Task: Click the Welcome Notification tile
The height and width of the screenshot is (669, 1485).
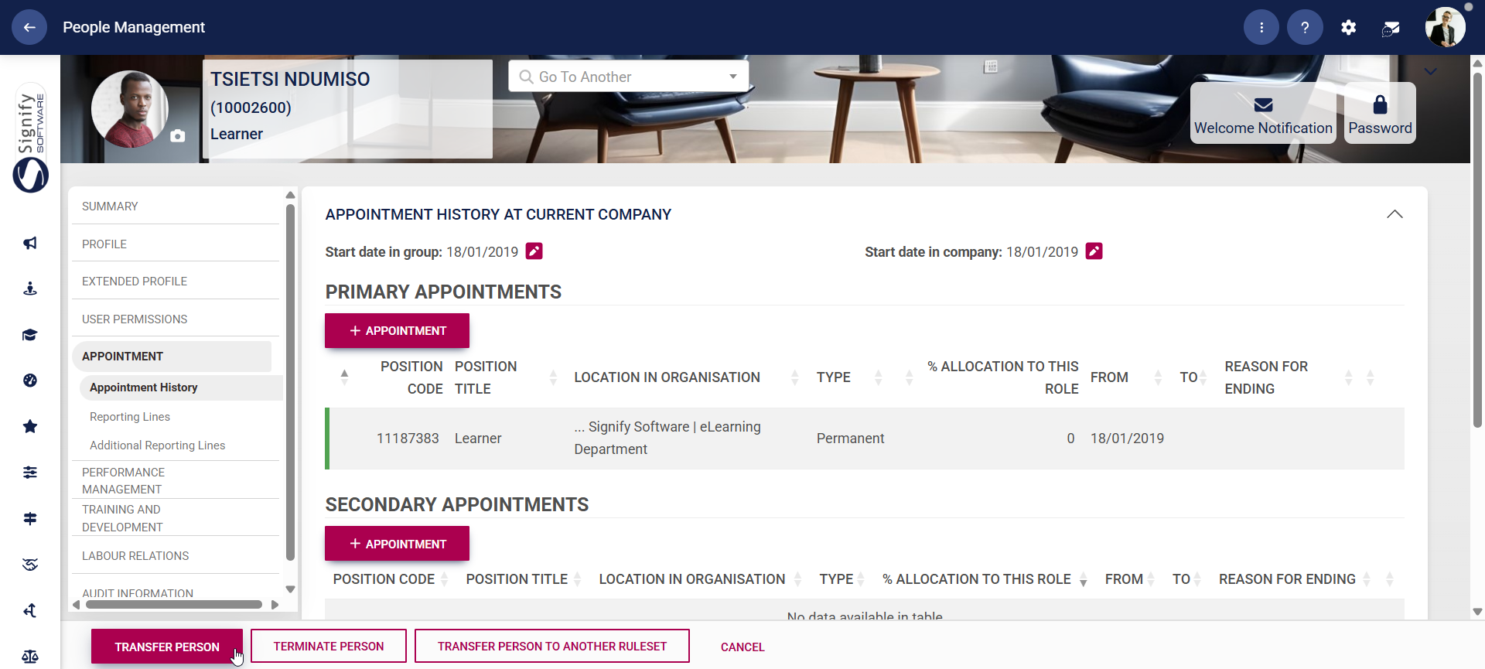Action: 1263,114
